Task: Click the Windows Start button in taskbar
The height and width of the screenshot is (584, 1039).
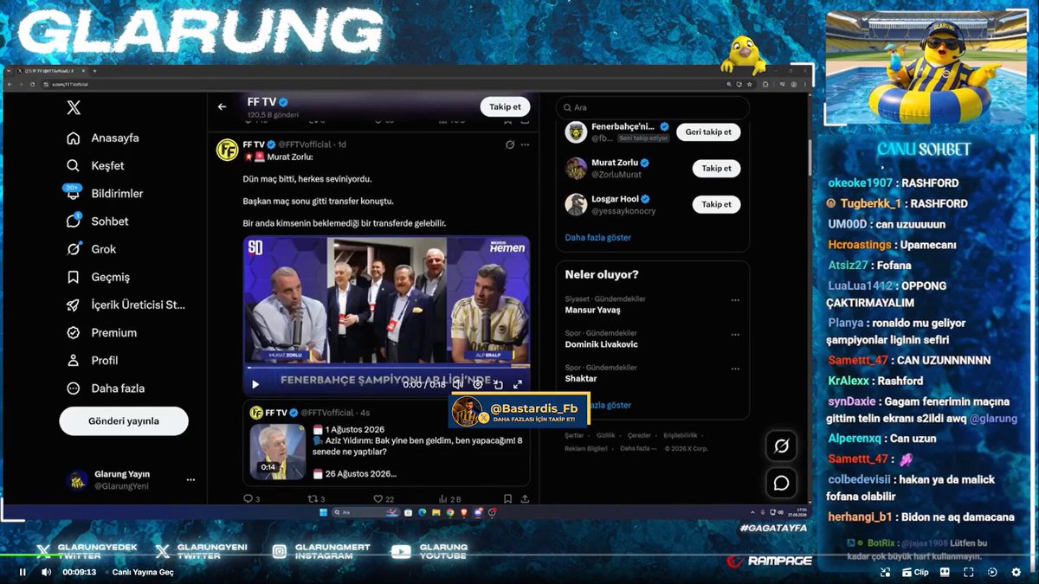Action: [x=322, y=512]
